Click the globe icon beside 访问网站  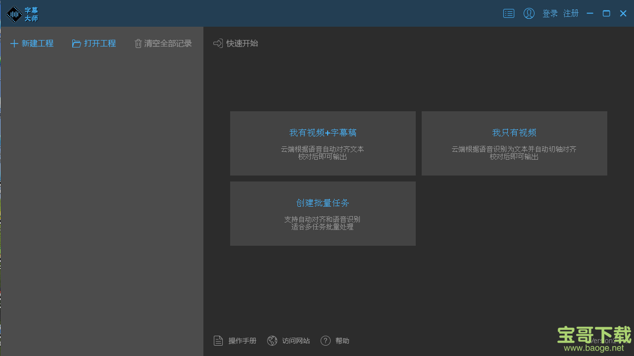(272, 341)
